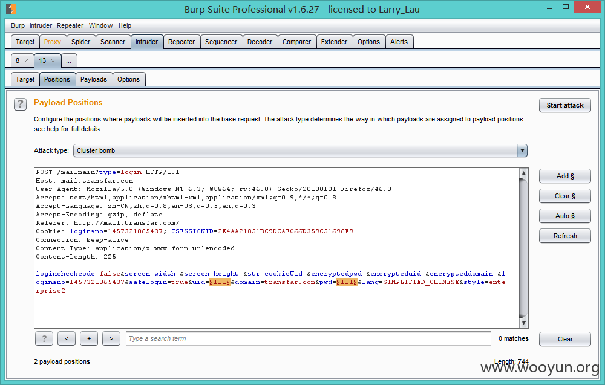Click the request editor scrollbar up arrow
This screenshot has height=385, width=605.
tap(523, 173)
